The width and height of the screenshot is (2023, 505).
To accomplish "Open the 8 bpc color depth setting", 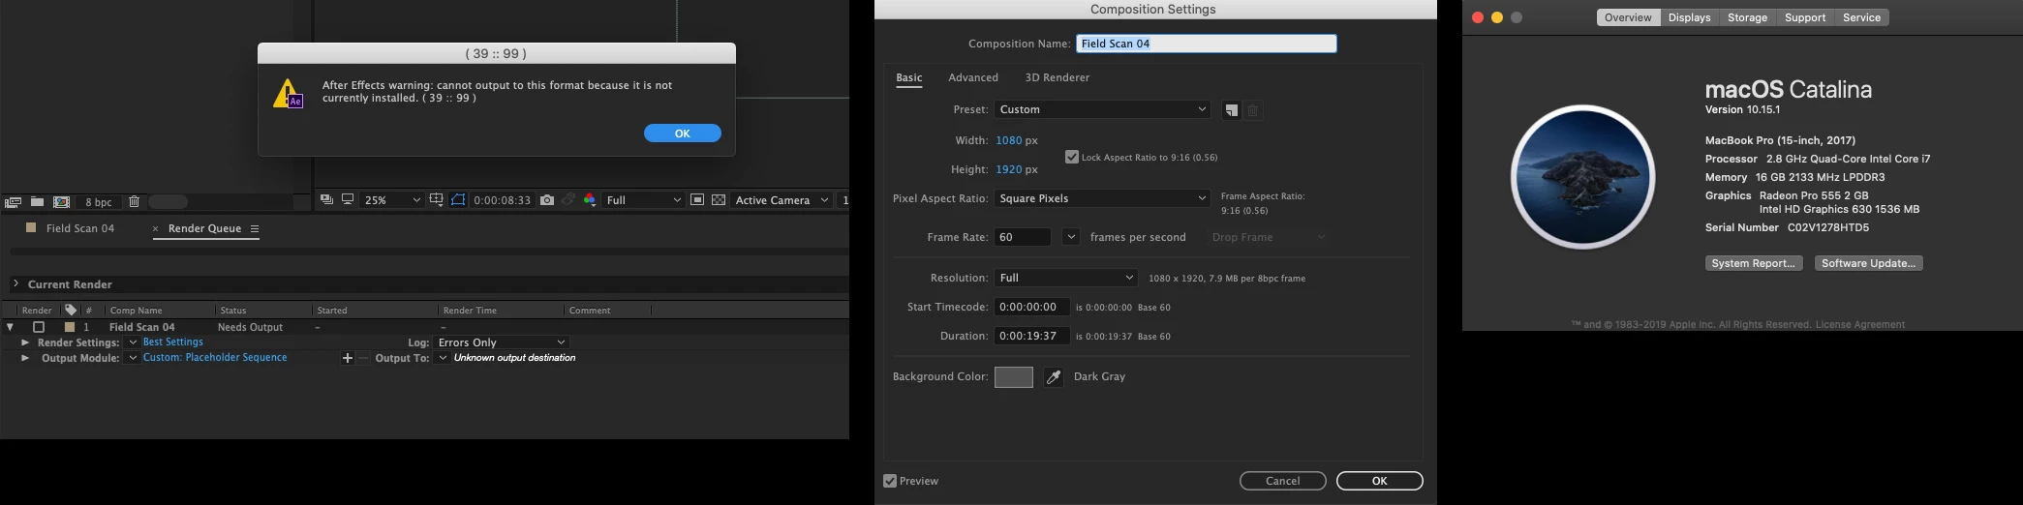I will click(98, 202).
